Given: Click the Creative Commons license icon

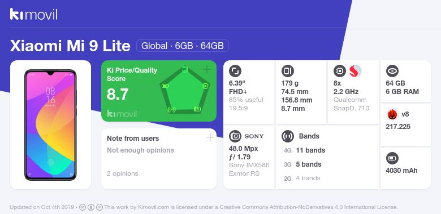Looking at the screenshot, I should coord(83,207).
